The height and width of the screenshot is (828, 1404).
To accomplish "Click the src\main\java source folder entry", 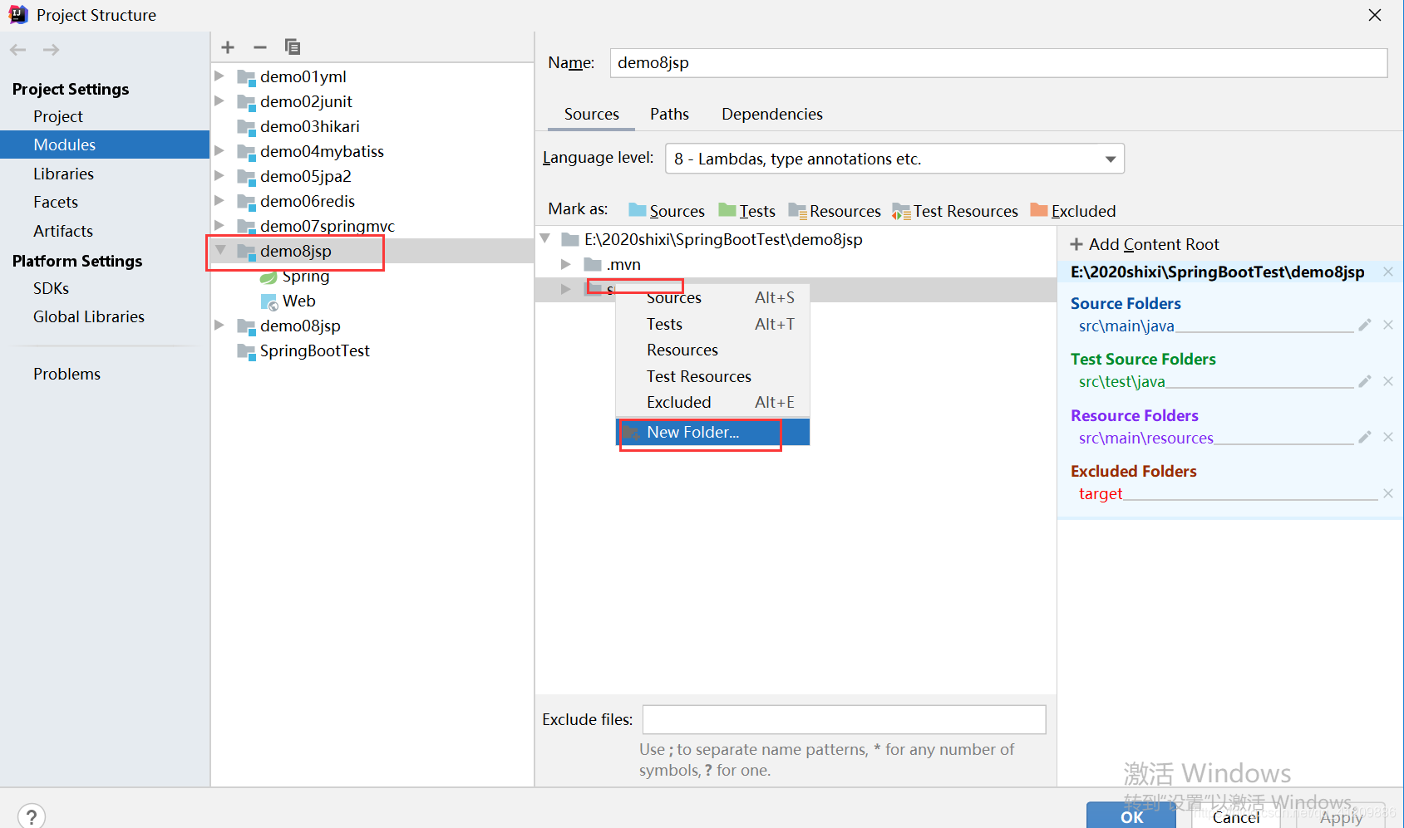I will (x=1126, y=326).
